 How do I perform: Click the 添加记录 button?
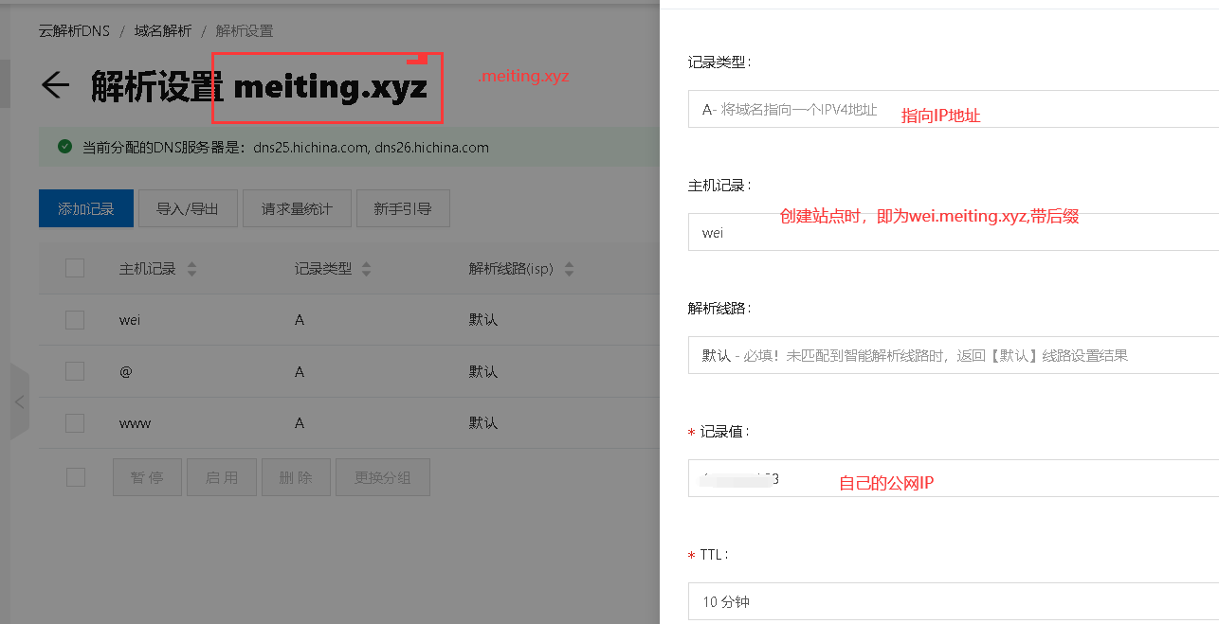tap(86, 208)
